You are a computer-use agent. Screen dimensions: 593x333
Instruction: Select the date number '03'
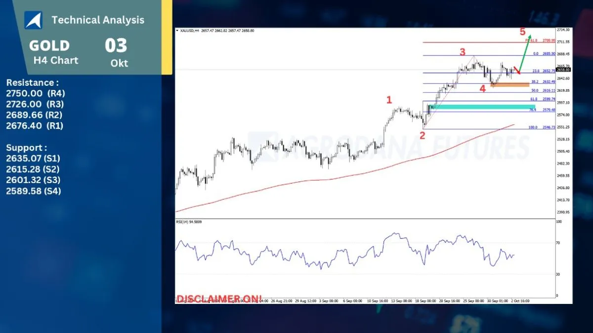click(x=116, y=46)
